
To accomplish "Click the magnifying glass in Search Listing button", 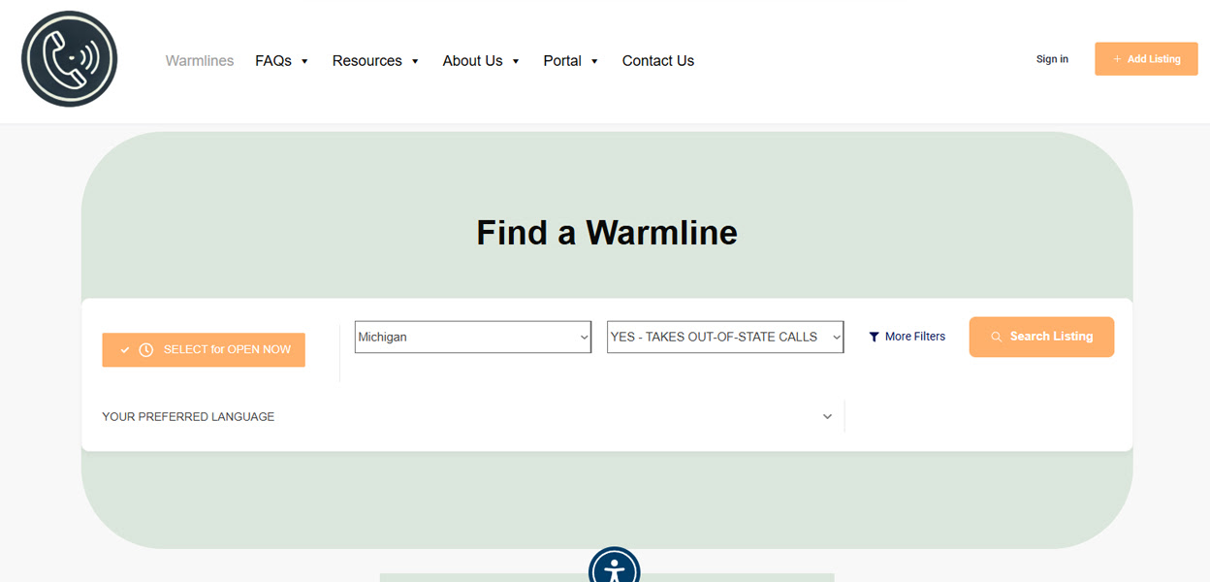I will click(x=997, y=337).
